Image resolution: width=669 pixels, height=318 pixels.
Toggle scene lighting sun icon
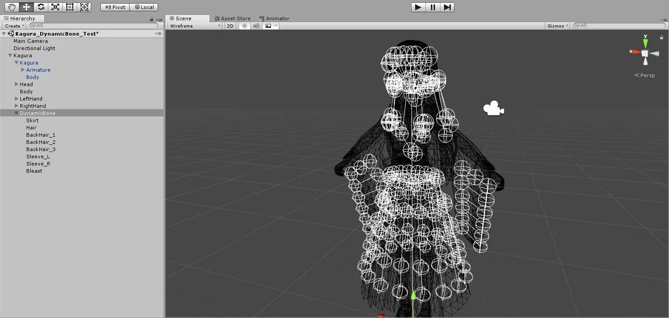pyautogui.click(x=244, y=26)
